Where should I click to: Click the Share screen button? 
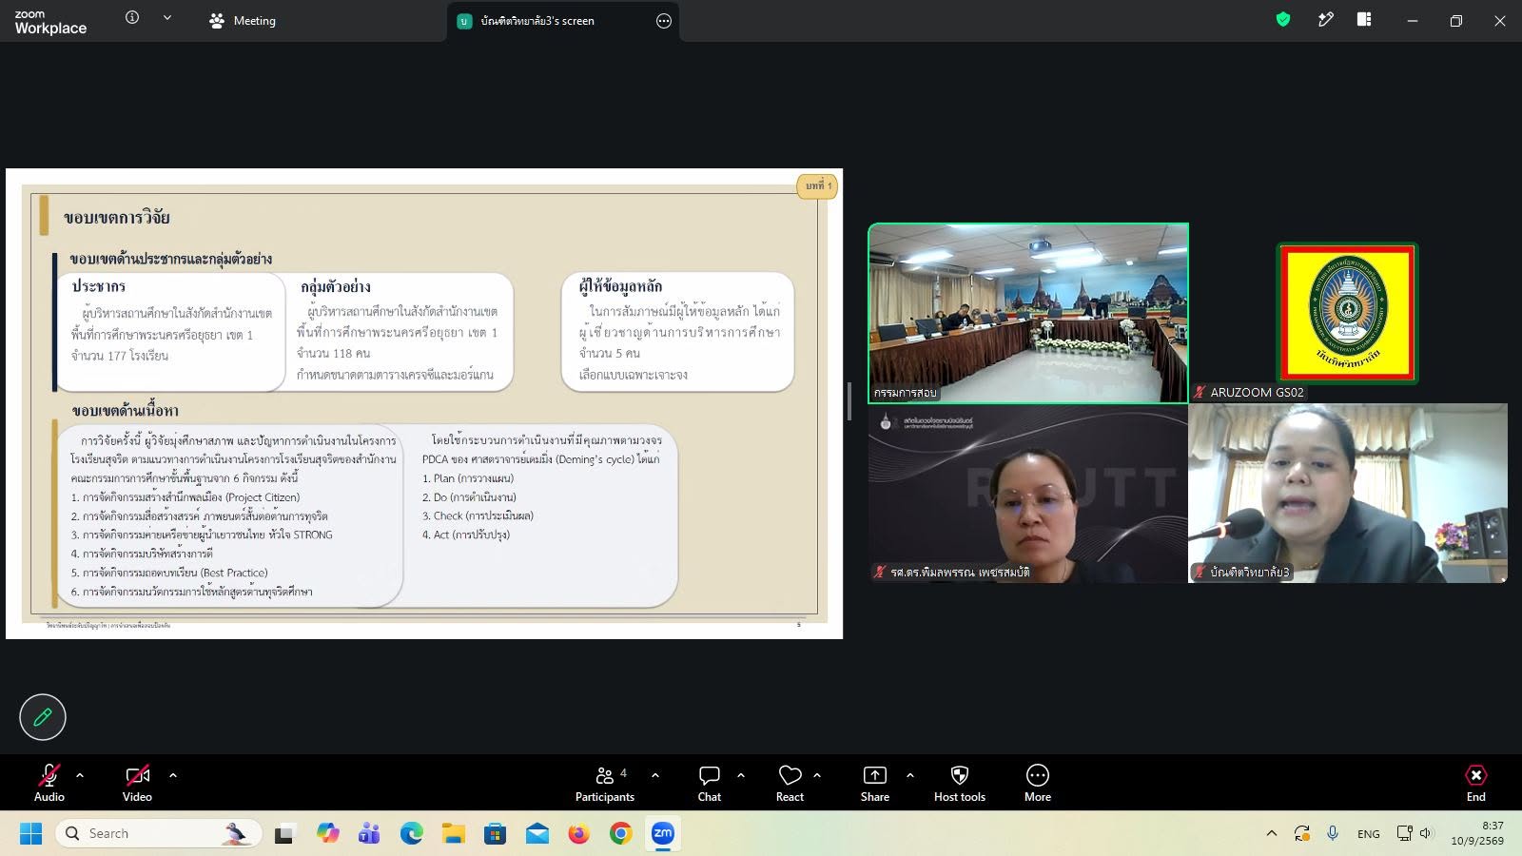point(875,783)
